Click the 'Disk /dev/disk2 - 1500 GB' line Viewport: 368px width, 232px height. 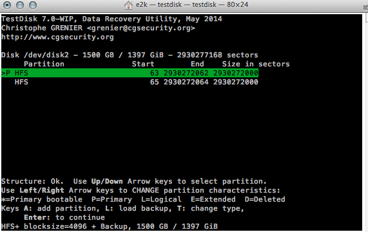(130, 55)
